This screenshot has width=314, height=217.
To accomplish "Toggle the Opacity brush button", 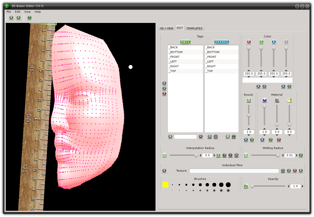I will 246,186.
